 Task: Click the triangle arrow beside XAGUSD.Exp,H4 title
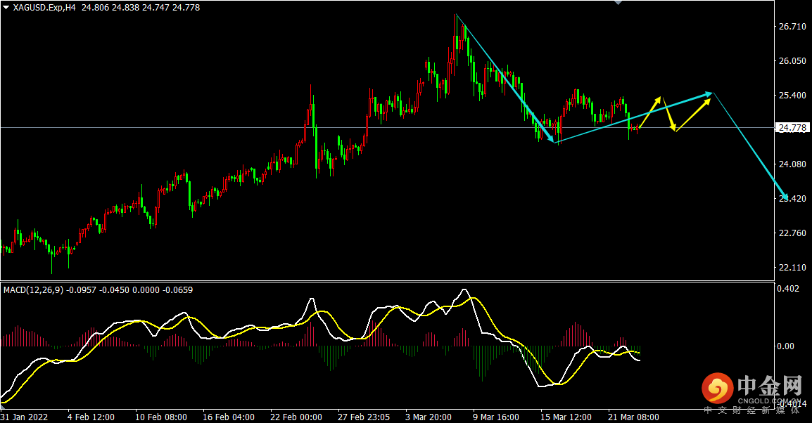click(x=6, y=7)
